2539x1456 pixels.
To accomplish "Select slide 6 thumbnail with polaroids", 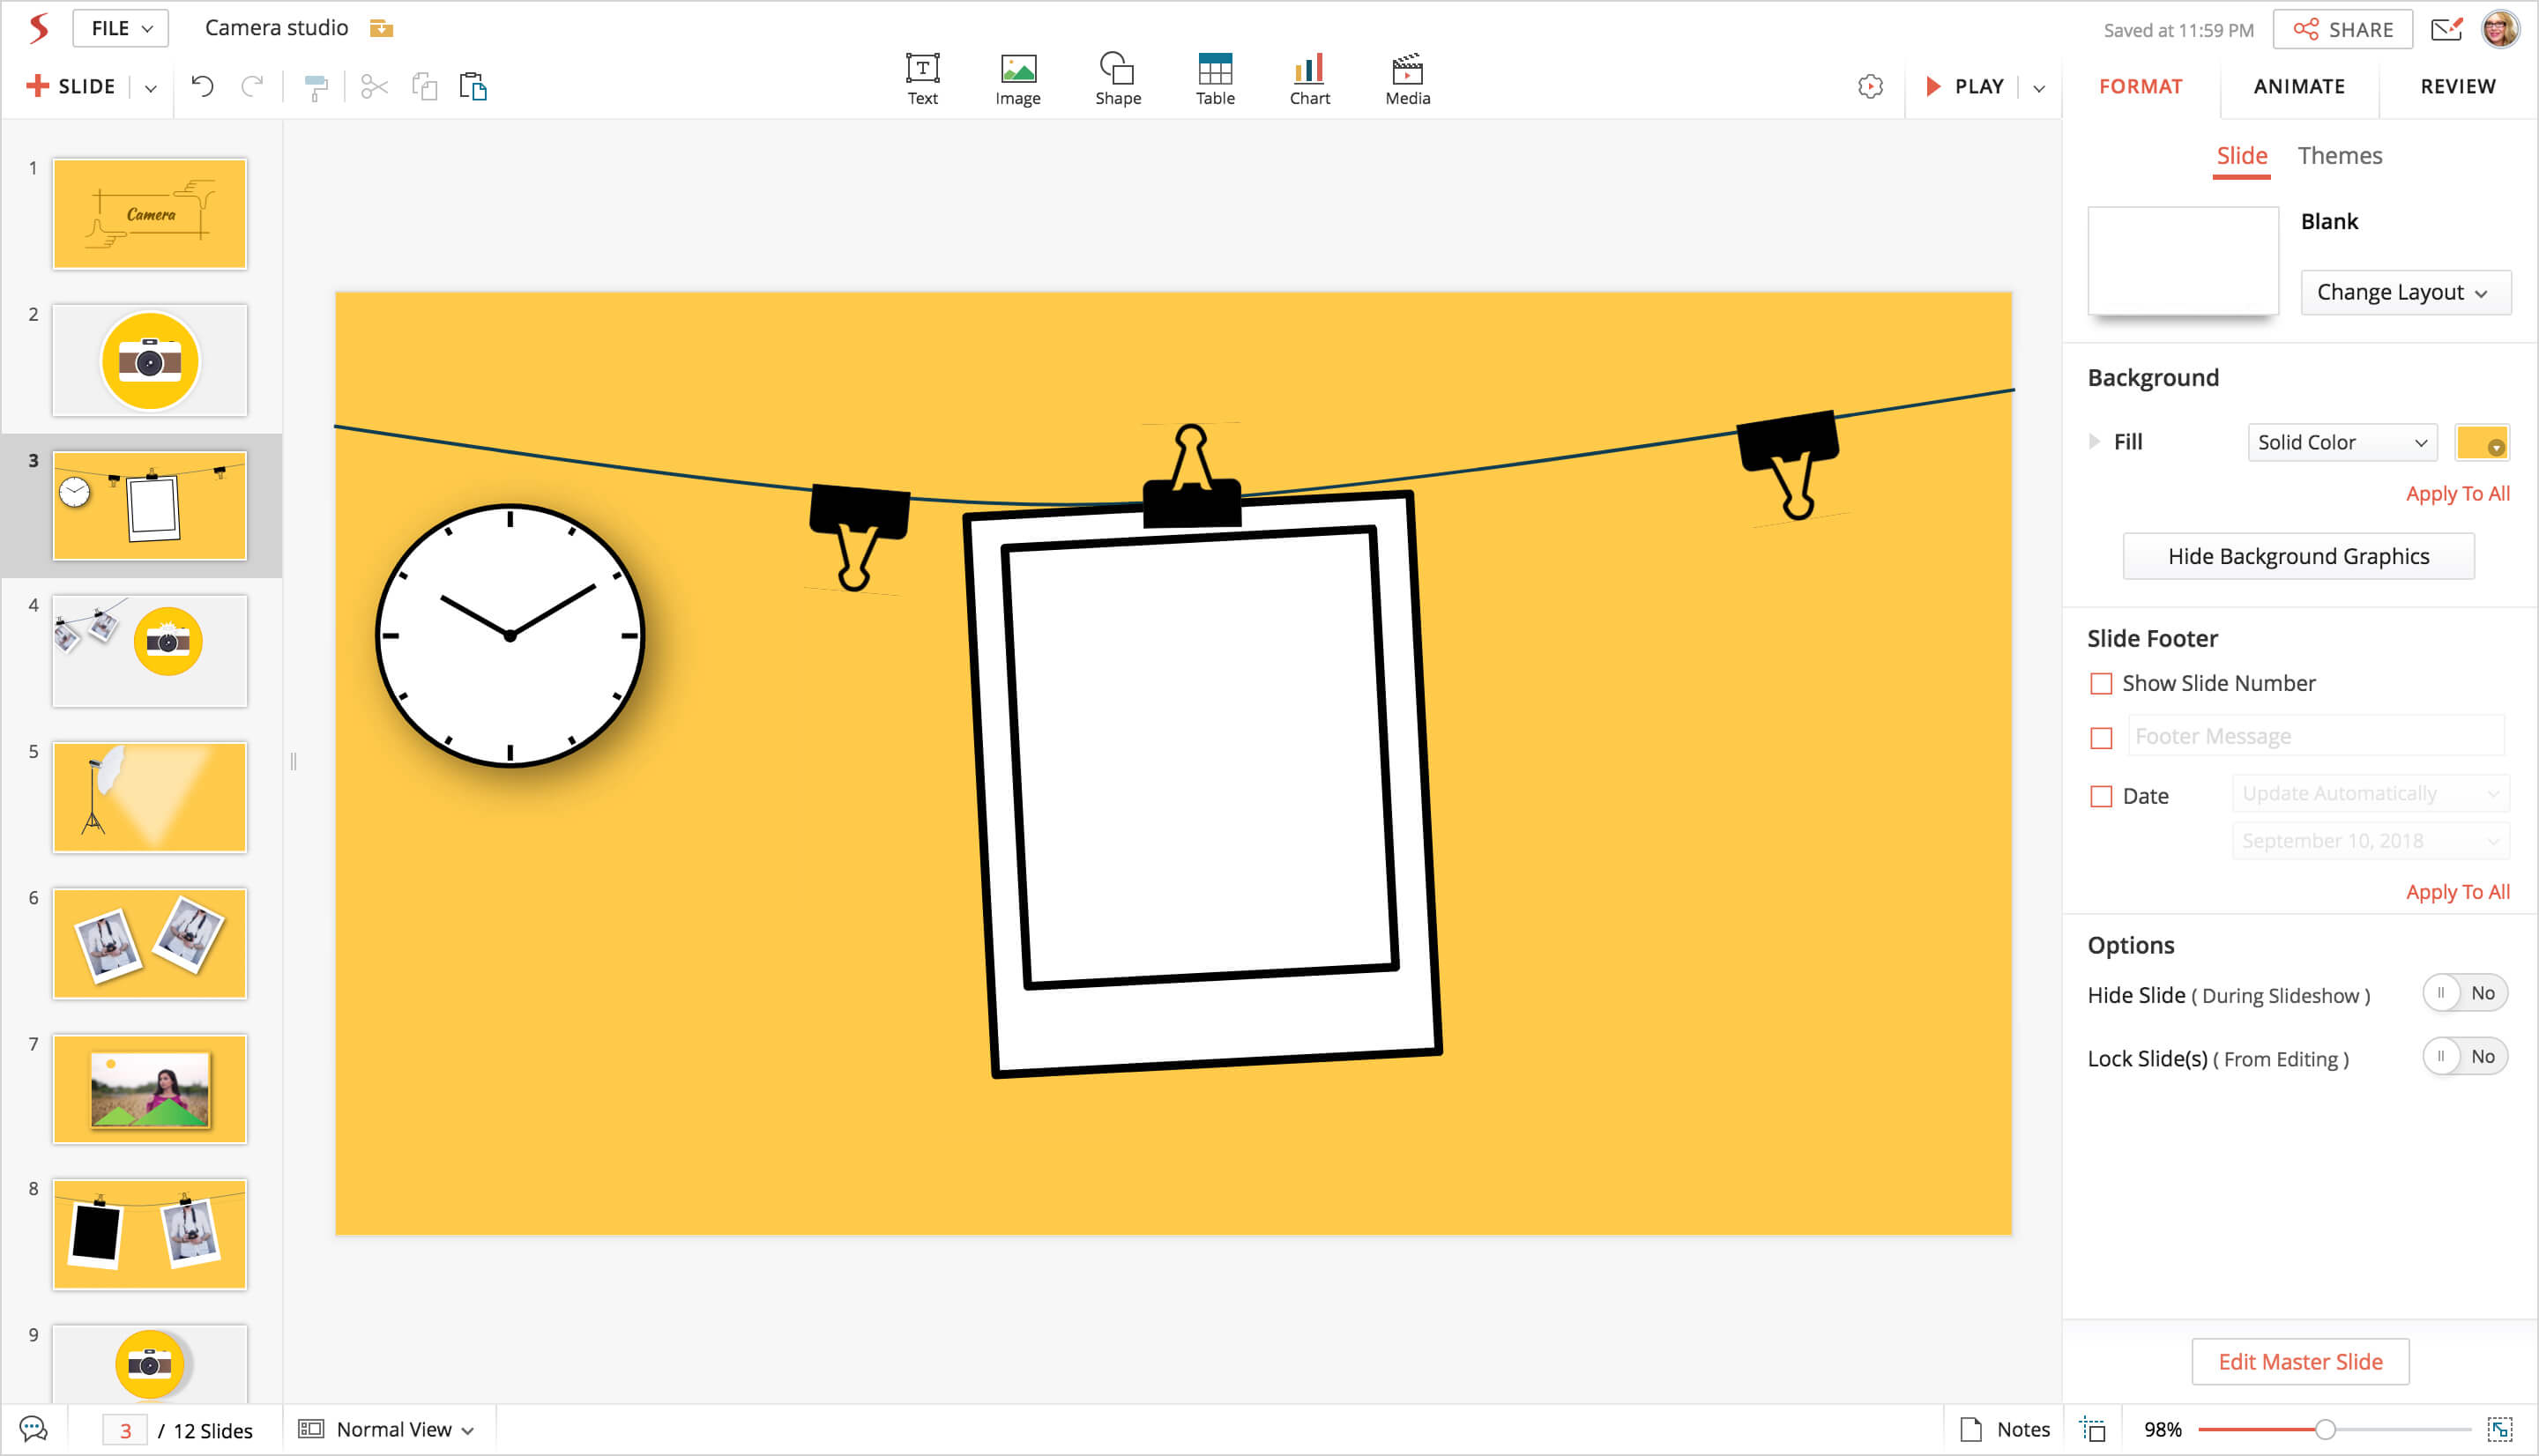I will 150,943.
